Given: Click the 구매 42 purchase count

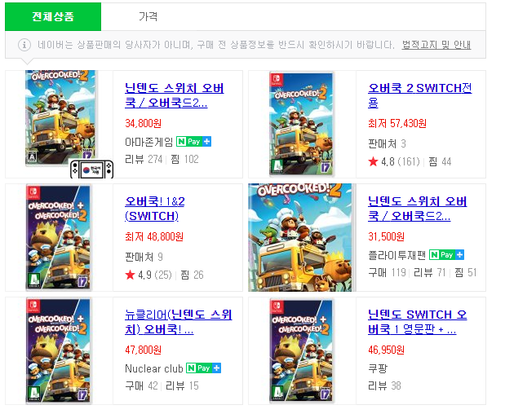Looking at the screenshot, I should point(141,385).
